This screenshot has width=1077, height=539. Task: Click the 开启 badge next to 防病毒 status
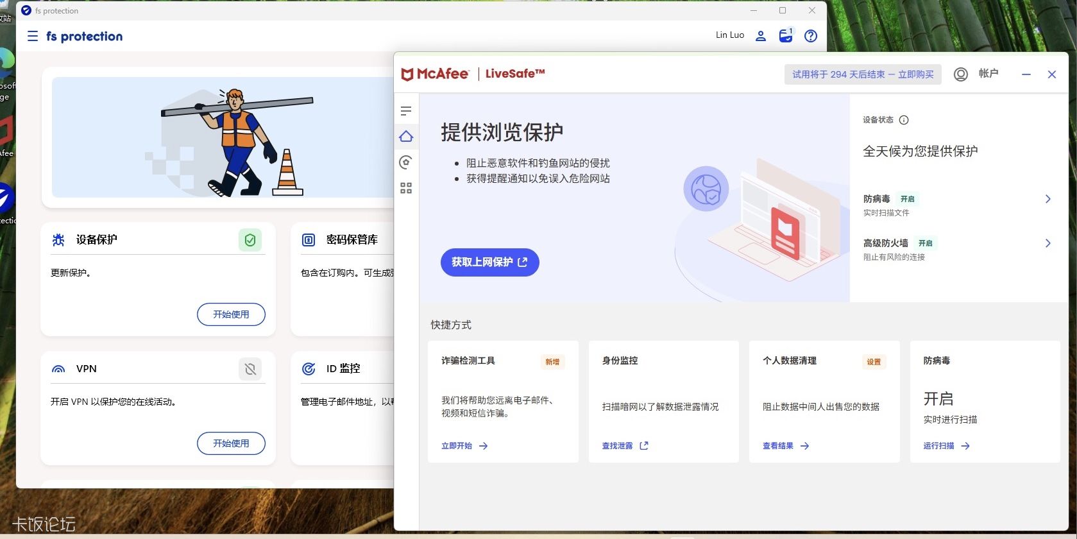908,199
